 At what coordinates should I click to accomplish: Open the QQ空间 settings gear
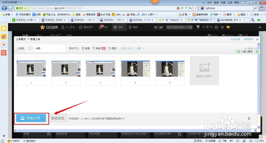pos(222,27)
